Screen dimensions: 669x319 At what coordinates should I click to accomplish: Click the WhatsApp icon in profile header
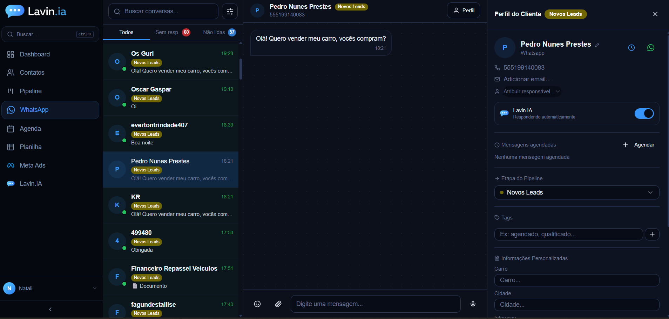click(x=651, y=48)
